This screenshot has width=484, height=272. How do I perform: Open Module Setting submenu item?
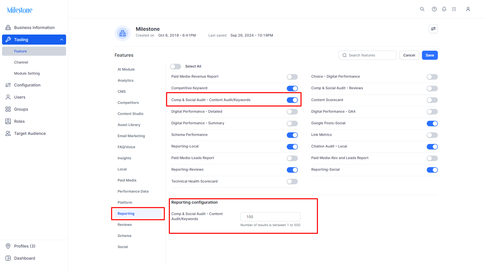tap(34, 73)
